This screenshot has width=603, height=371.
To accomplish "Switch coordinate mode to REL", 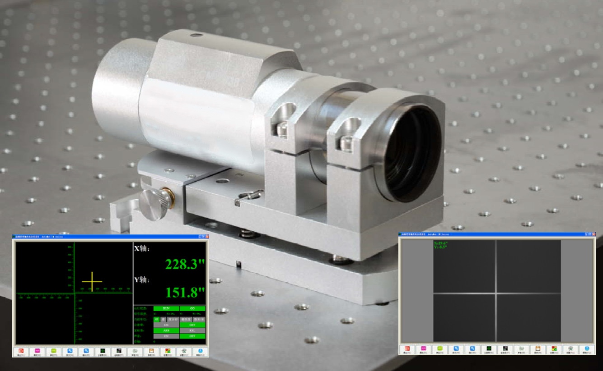I will click(x=192, y=330).
